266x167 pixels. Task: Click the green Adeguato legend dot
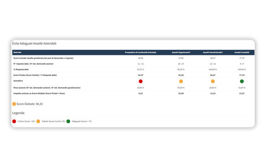(68, 121)
